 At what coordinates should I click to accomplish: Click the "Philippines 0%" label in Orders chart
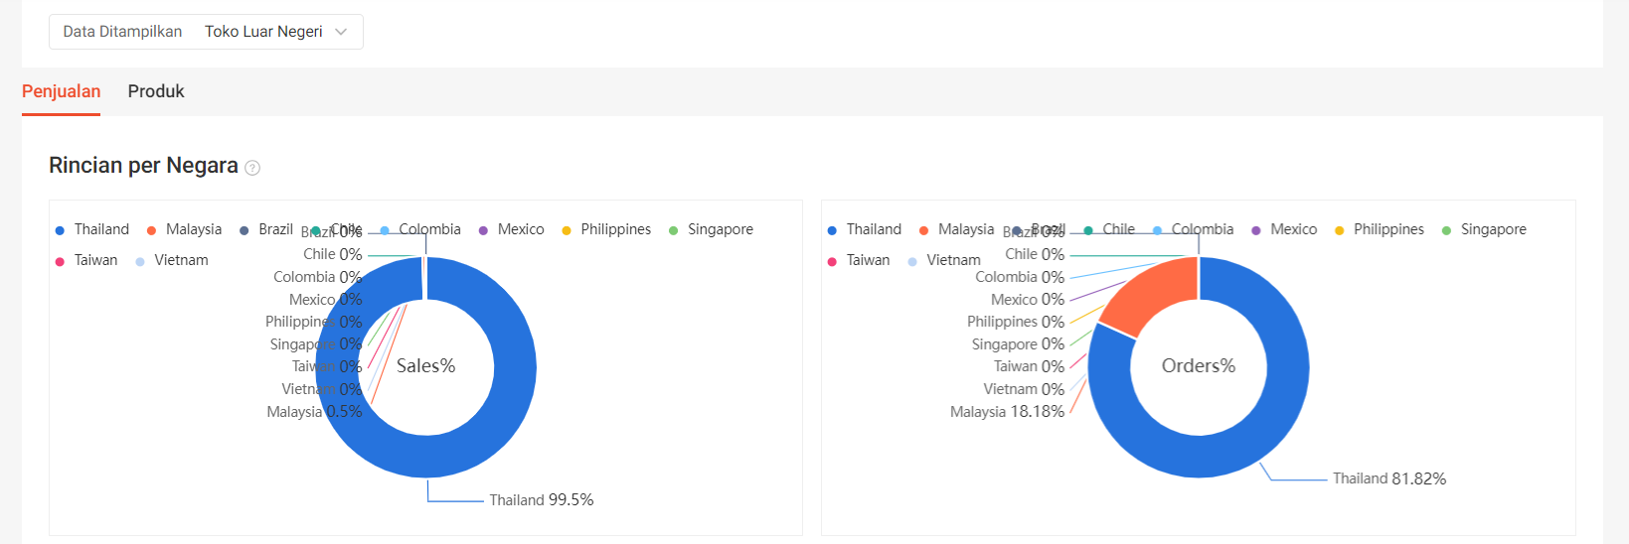1016,322
